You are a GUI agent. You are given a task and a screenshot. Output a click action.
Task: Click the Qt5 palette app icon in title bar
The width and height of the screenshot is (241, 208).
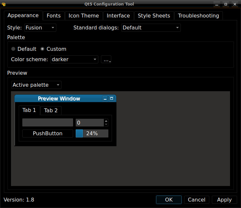click(x=4, y=4)
